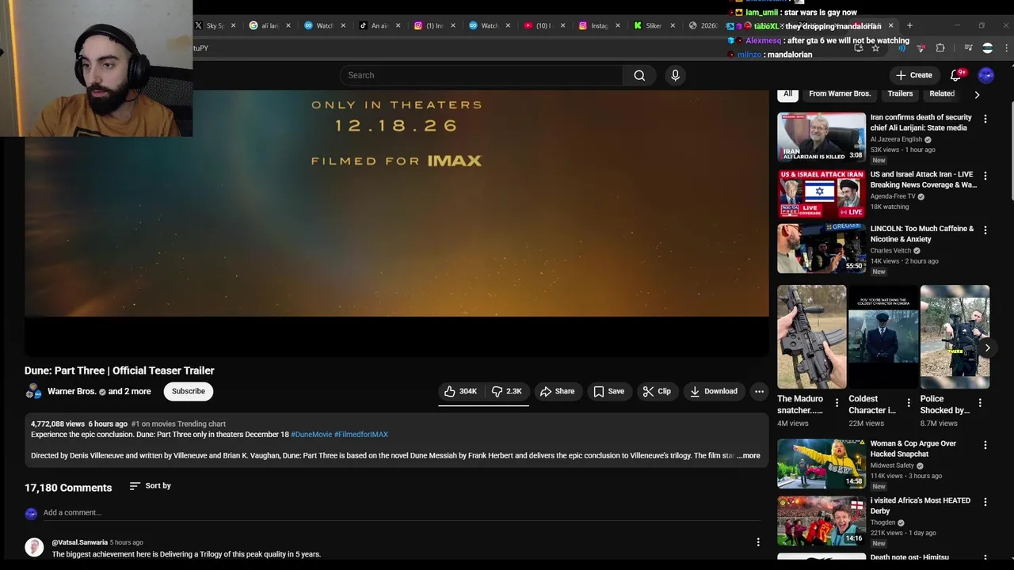The height and width of the screenshot is (570, 1014).
Task: Open the Create menu
Action: click(x=913, y=75)
